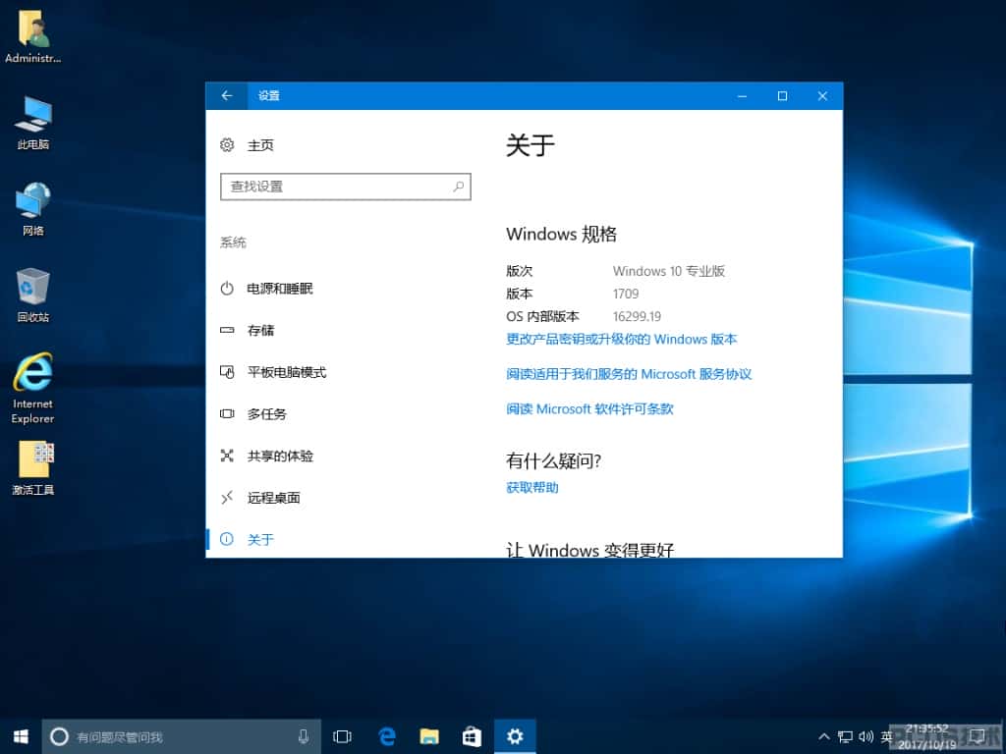This screenshot has width=1006, height=754.
Task: Select the 回收站 recycle bin icon
Action: (x=32, y=295)
